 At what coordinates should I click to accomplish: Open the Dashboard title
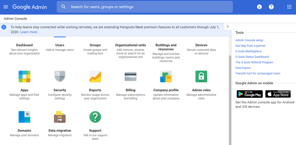(24, 45)
